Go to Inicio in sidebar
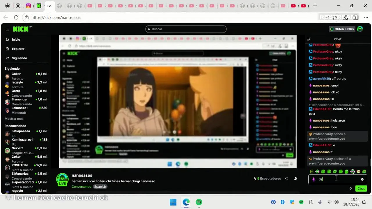 coord(13,39)
